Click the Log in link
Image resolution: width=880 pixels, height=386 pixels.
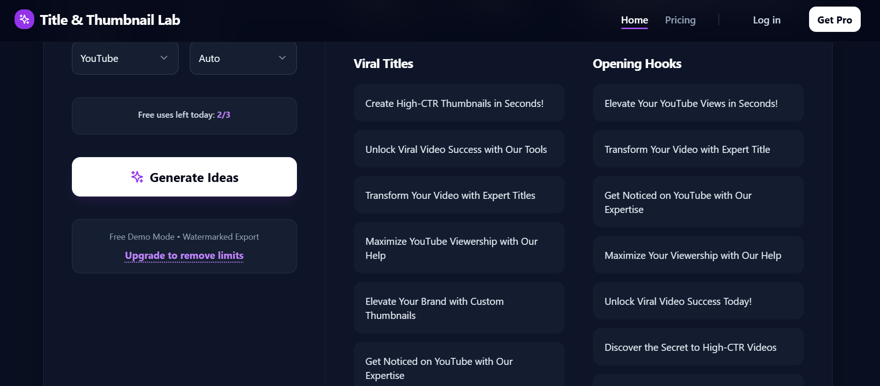click(x=767, y=20)
